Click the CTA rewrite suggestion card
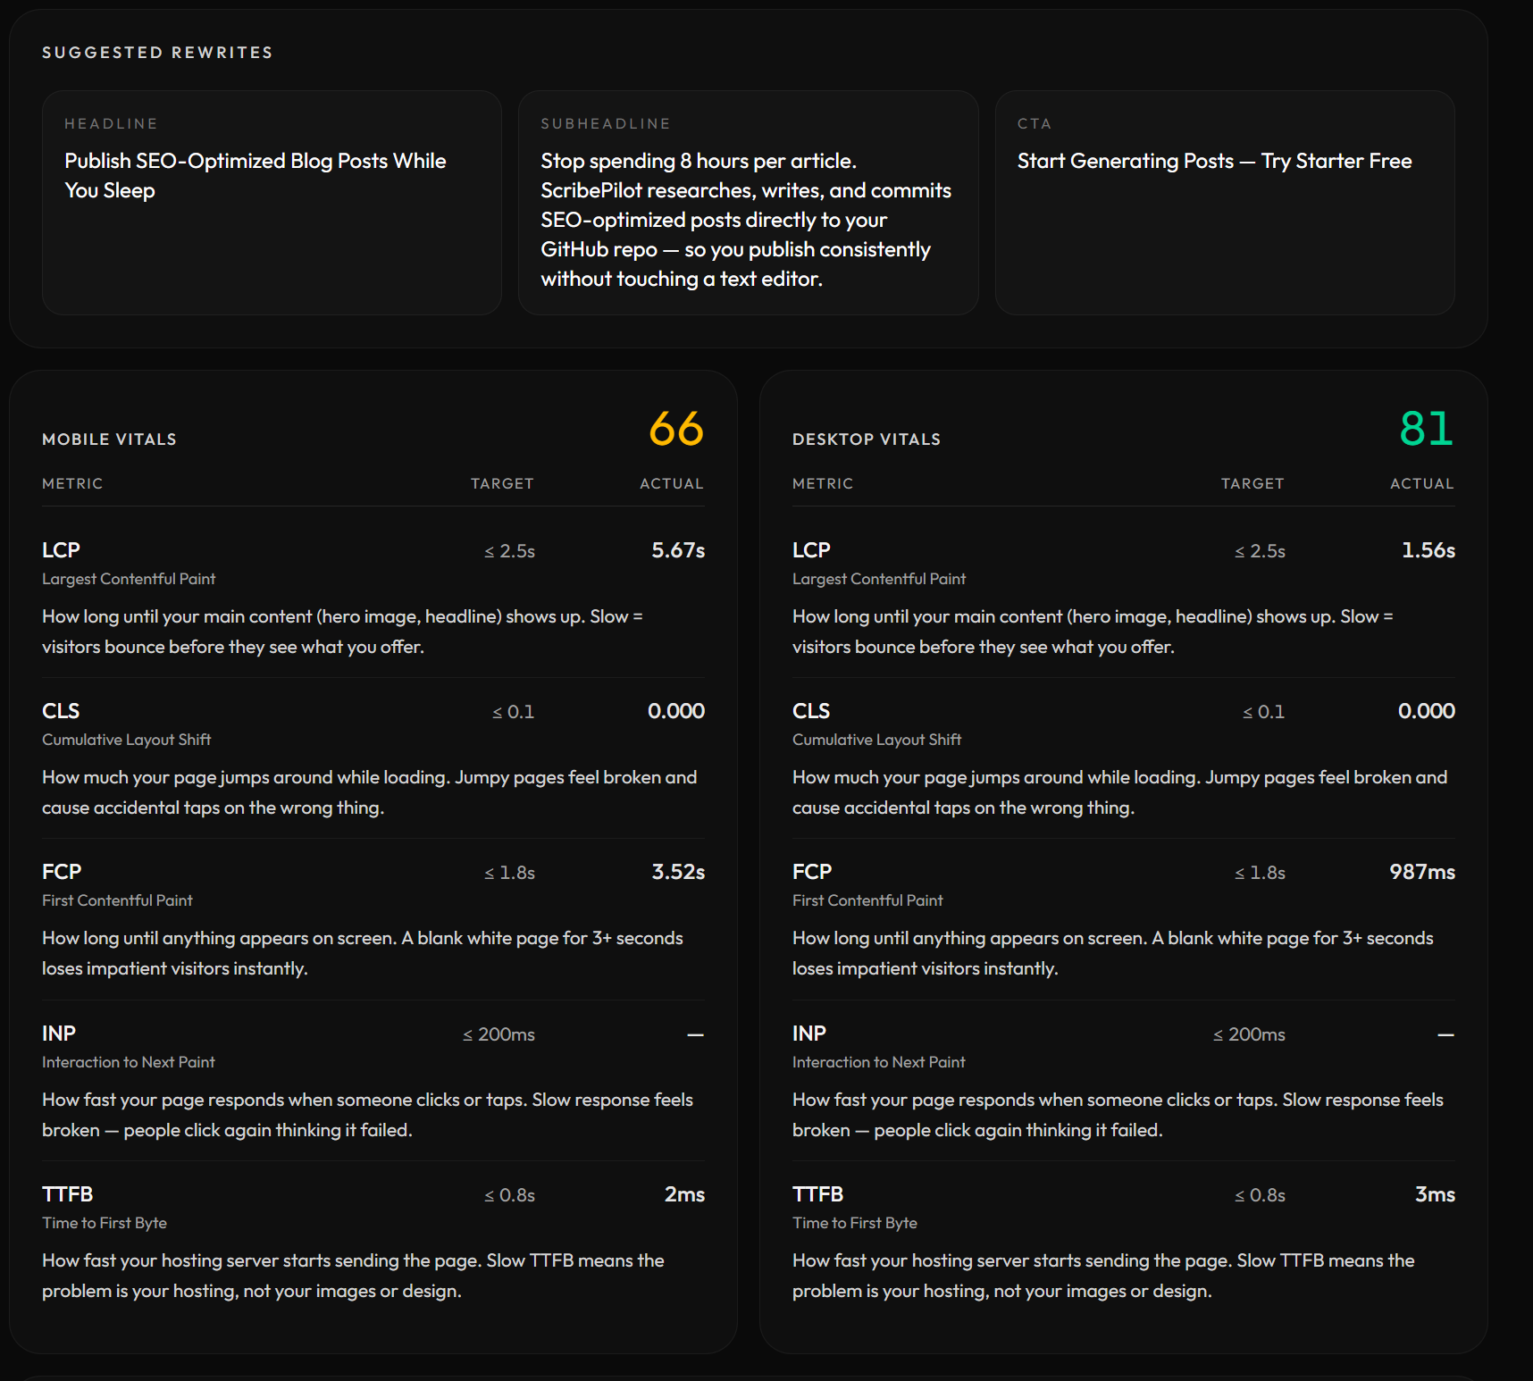Screen dimensions: 1533x1381 [1224, 202]
